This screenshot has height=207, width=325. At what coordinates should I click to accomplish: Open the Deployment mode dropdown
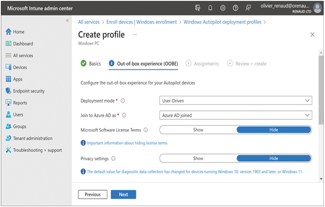coord(236,100)
